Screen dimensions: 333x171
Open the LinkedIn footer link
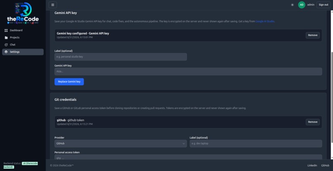[312, 166]
